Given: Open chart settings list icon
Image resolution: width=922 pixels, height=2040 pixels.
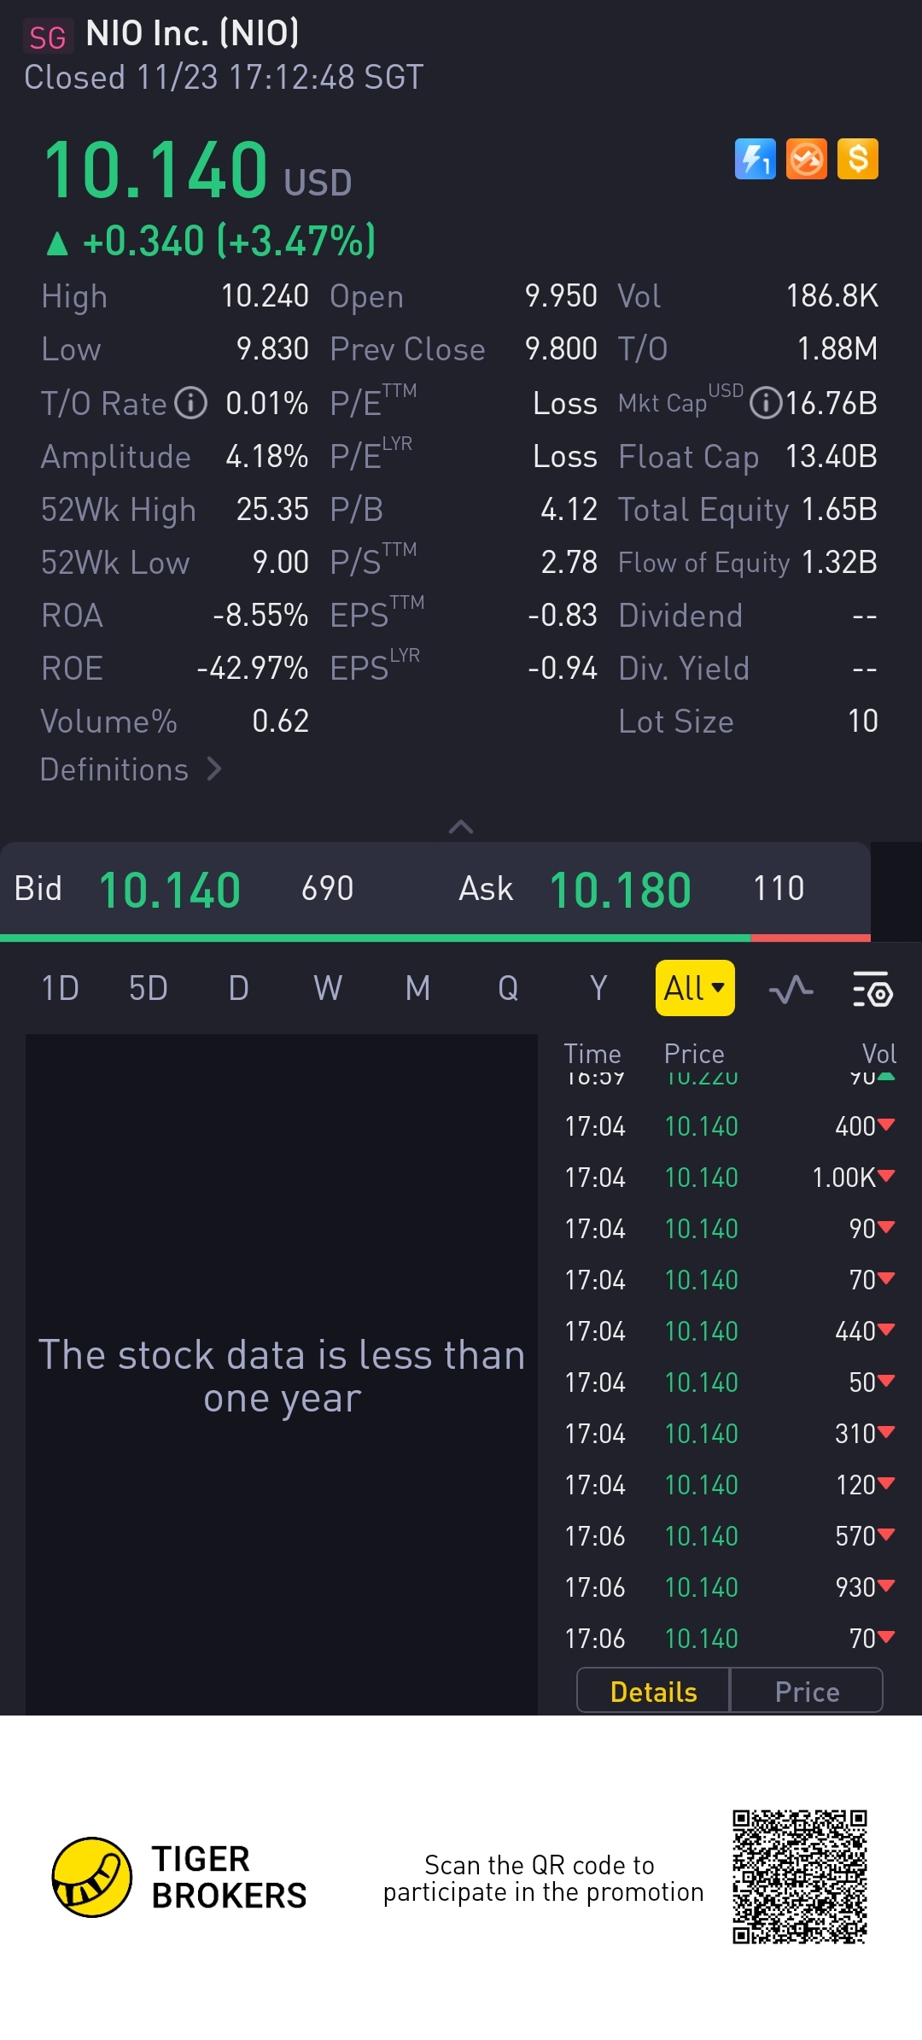Looking at the screenshot, I should click(872, 989).
